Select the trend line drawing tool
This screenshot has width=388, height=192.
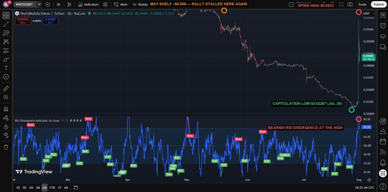(6, 24)
